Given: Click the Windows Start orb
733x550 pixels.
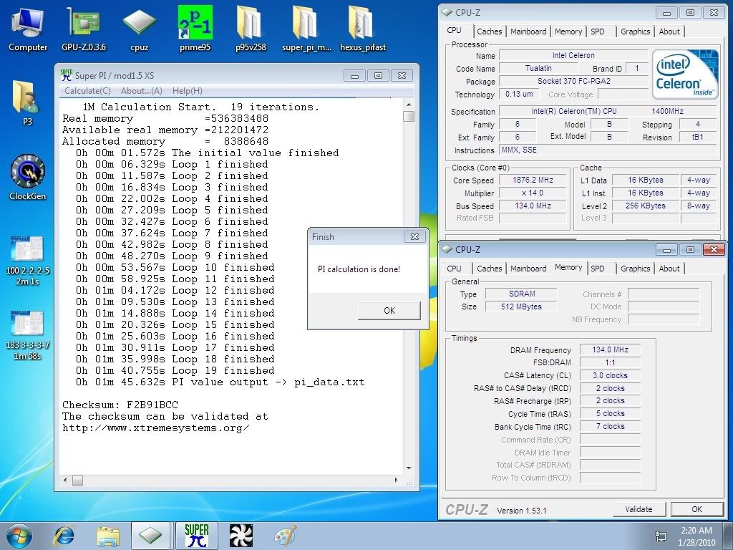Looking at the screenshot, I should (x=19, y=536).
